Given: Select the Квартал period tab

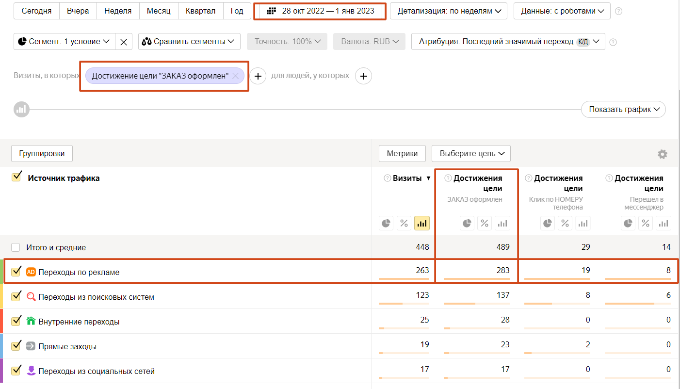Looking at the screenshot, I should (201, 11).
